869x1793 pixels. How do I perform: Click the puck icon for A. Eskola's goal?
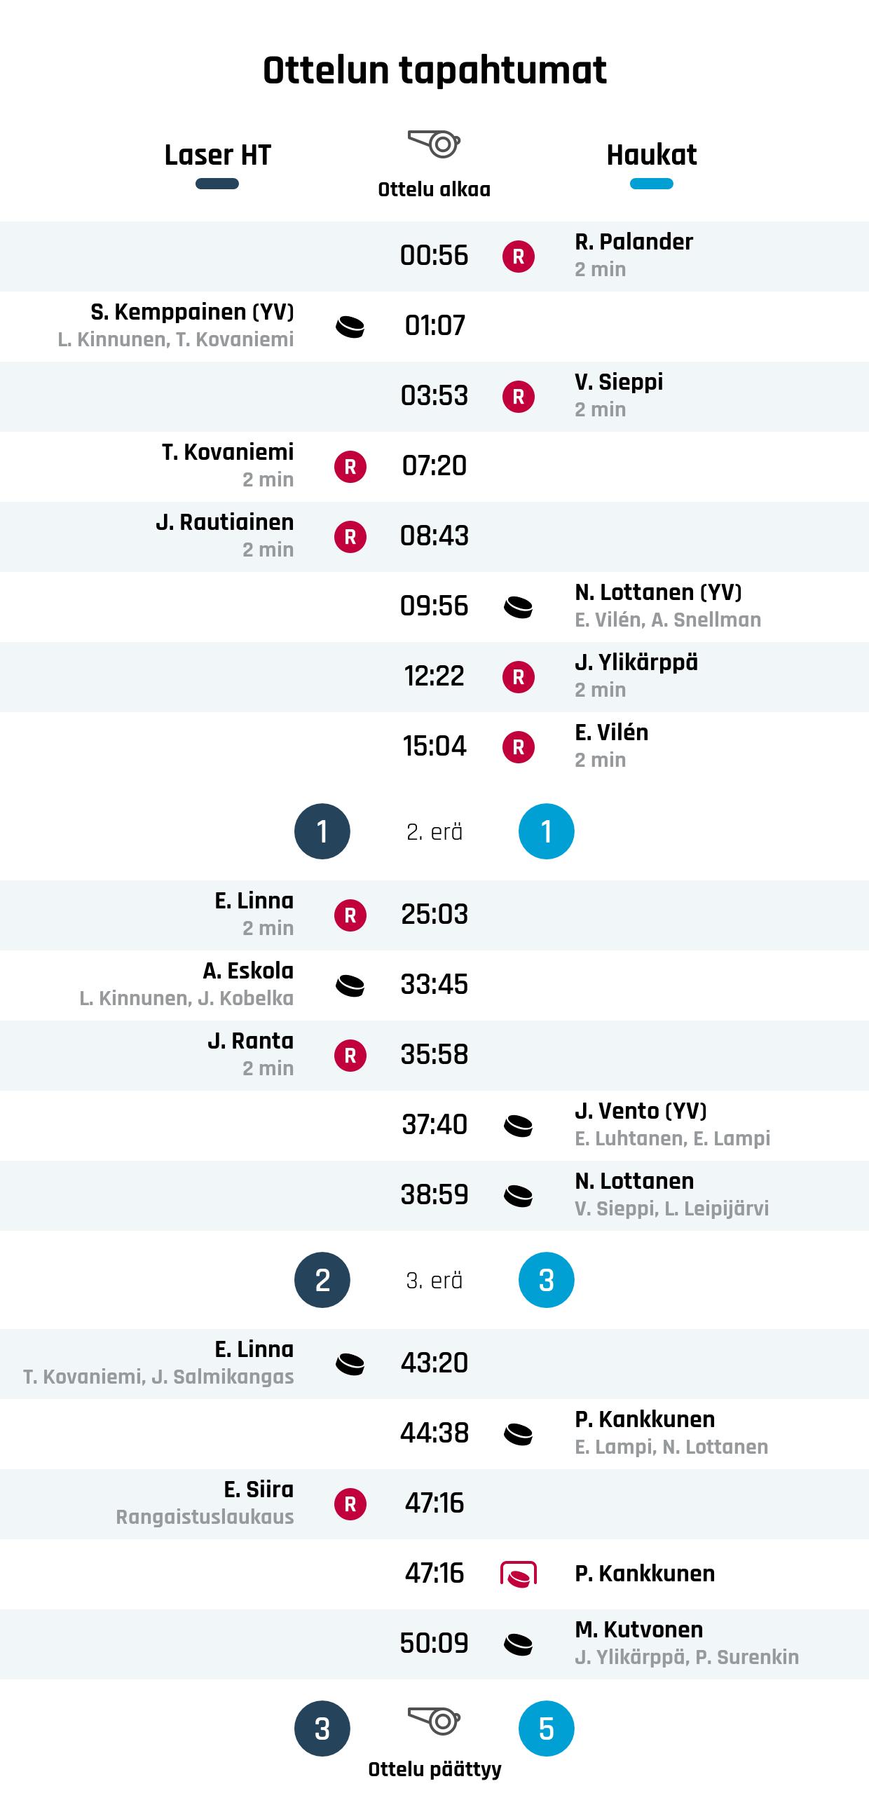pos(350,986)
